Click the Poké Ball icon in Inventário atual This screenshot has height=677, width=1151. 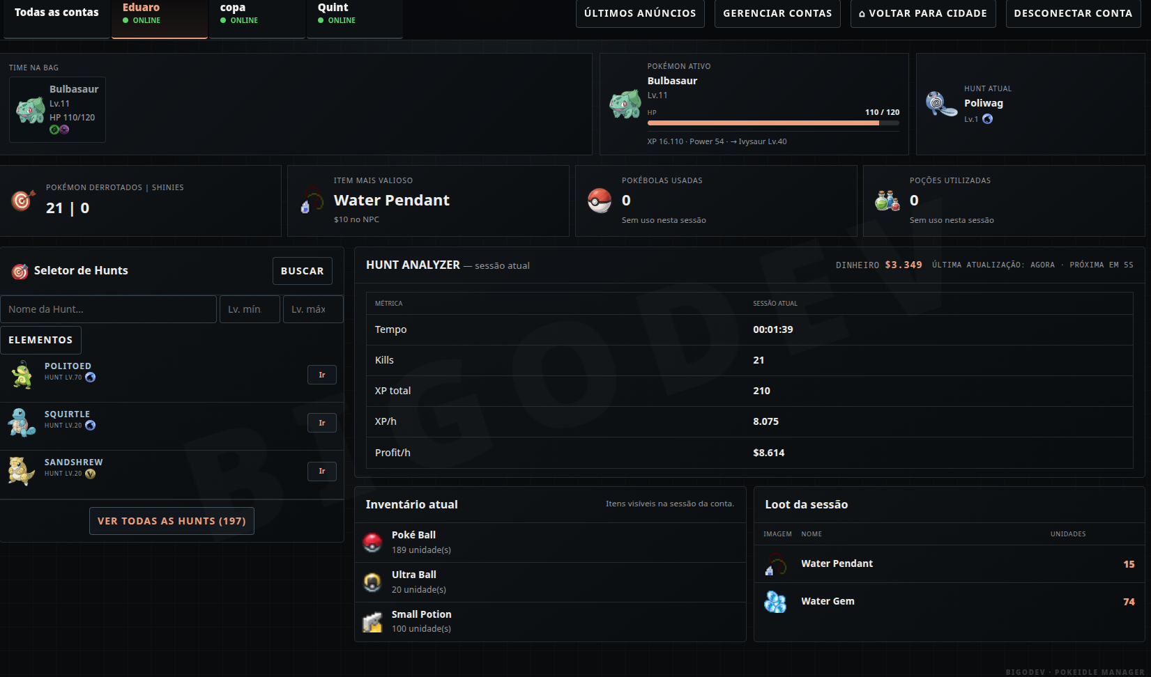(373, 543)
